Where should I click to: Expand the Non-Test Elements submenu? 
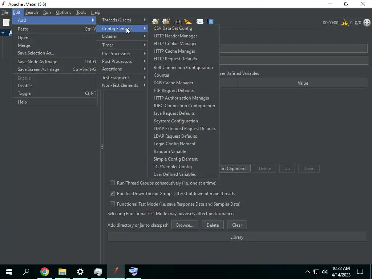(122, 85)
